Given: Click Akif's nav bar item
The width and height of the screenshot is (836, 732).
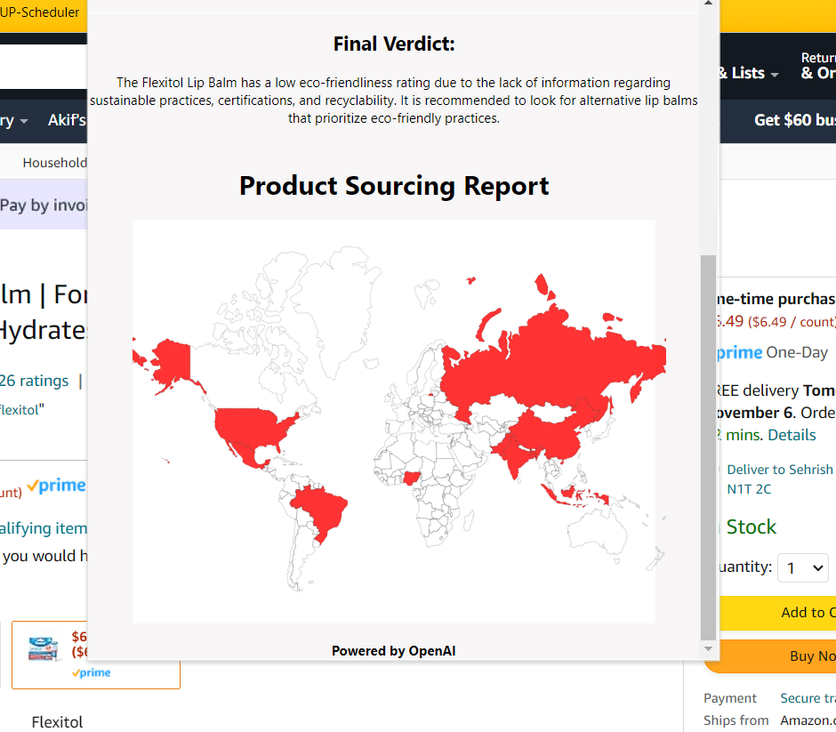Looking at the screenshot, I should click(68, 120).
